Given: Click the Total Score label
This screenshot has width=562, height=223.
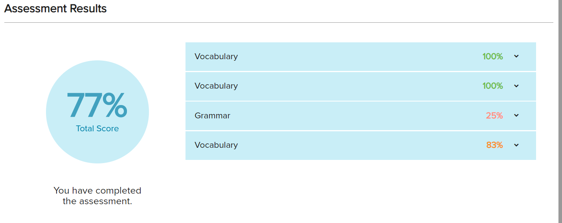Looking at the screenshot, I should pos(97,129).
